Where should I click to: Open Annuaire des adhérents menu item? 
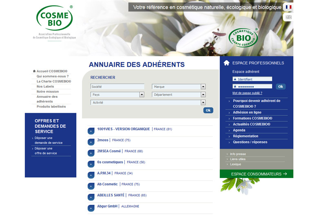[x=47, y=99]
